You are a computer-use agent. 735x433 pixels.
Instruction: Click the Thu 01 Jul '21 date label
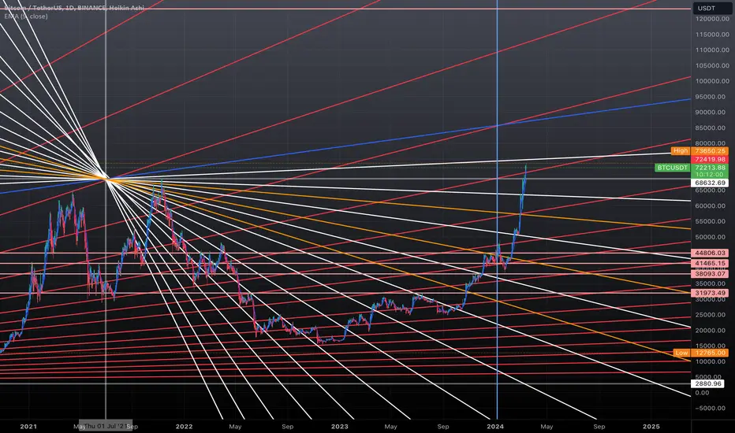tap(106, 426)
